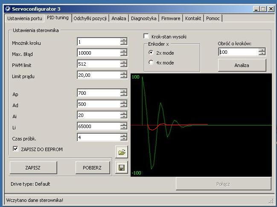The image size is (277, 207).
Task: Click the Czas próbk. field showing 4
Action: [x=99, y=137]
